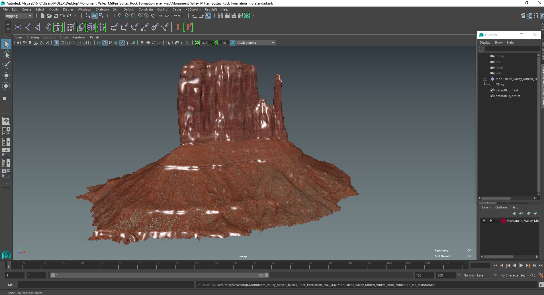Screen dimensions: 544x295
Task: Open the Script Editor icon
Action: (x=541, y=285)
